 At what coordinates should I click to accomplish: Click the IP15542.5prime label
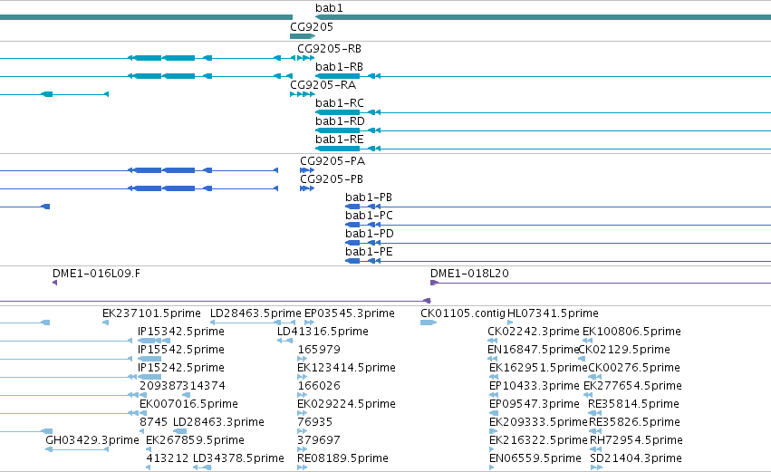tap(181, 350)
